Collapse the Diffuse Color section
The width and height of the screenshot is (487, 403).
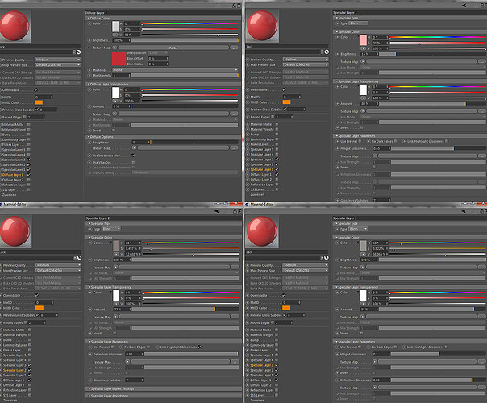(89, 18)
